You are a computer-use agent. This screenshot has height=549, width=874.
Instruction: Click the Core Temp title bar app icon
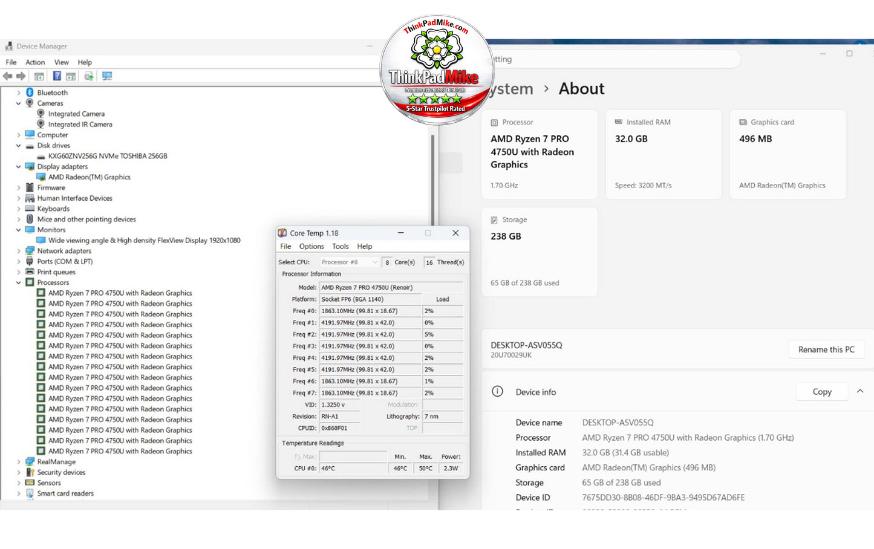click(x=282, y=233)
